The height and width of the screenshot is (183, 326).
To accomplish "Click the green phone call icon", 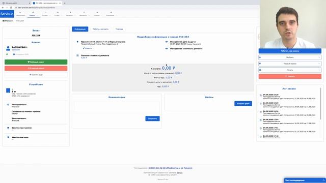I will tap(7, 54).
